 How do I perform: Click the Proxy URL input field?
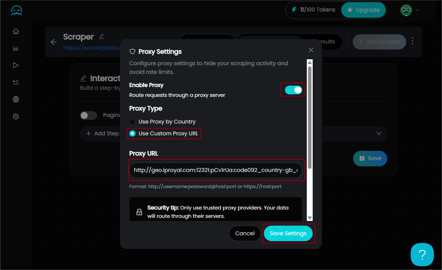pyautogui.click(x=215, y=170)
